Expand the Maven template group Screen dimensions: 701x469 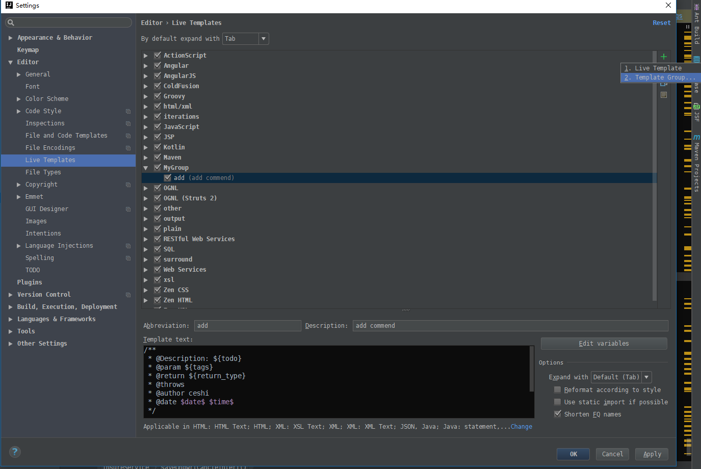click(x=146, y=158)
